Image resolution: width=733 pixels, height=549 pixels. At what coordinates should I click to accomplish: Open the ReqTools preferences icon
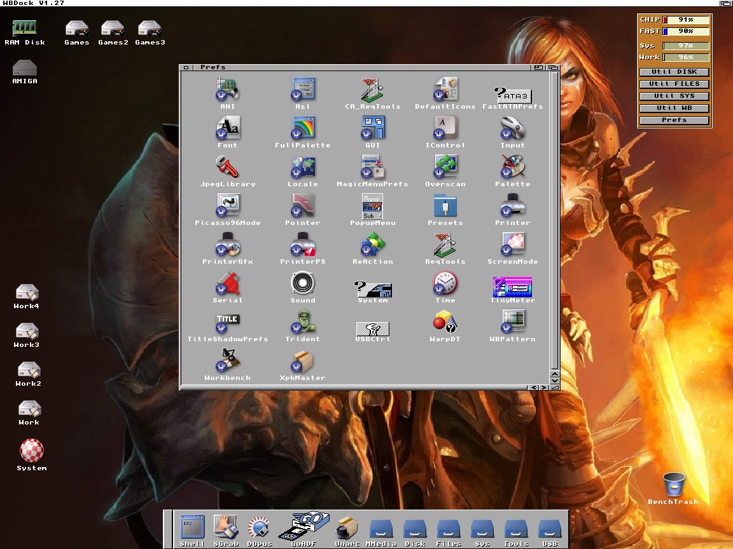pyautogui.click(x=445, y=245)
